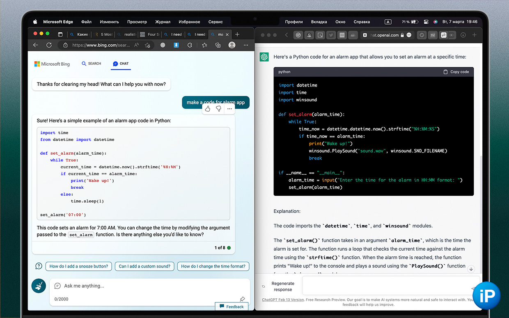Select 'How do I add a snooze button?' suggestion

pyautogui.click(x=79, y=266)
